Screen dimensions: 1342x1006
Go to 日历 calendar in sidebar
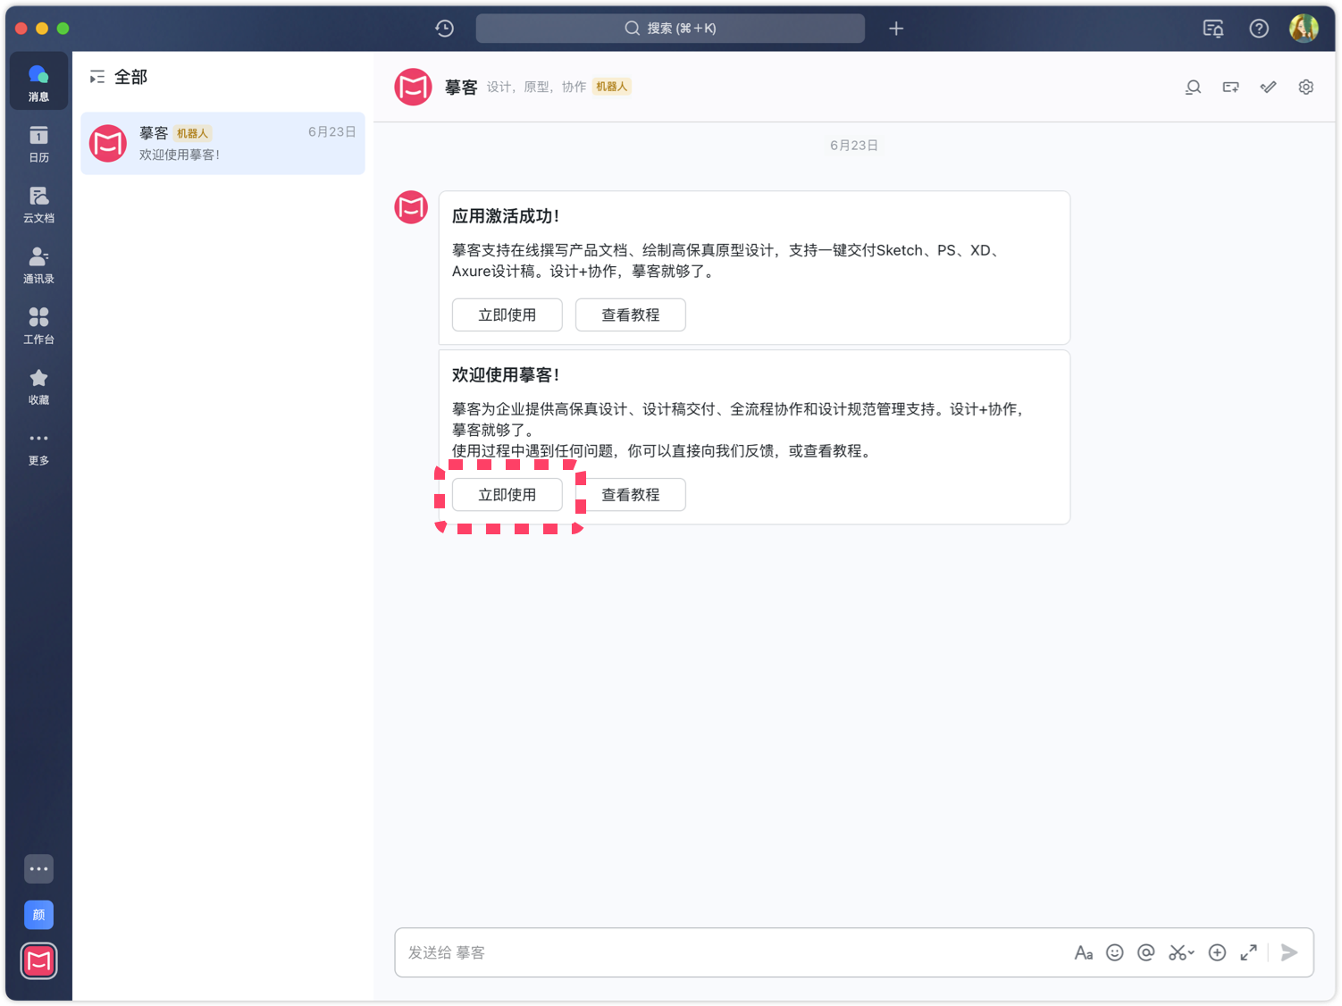point(38,143)
